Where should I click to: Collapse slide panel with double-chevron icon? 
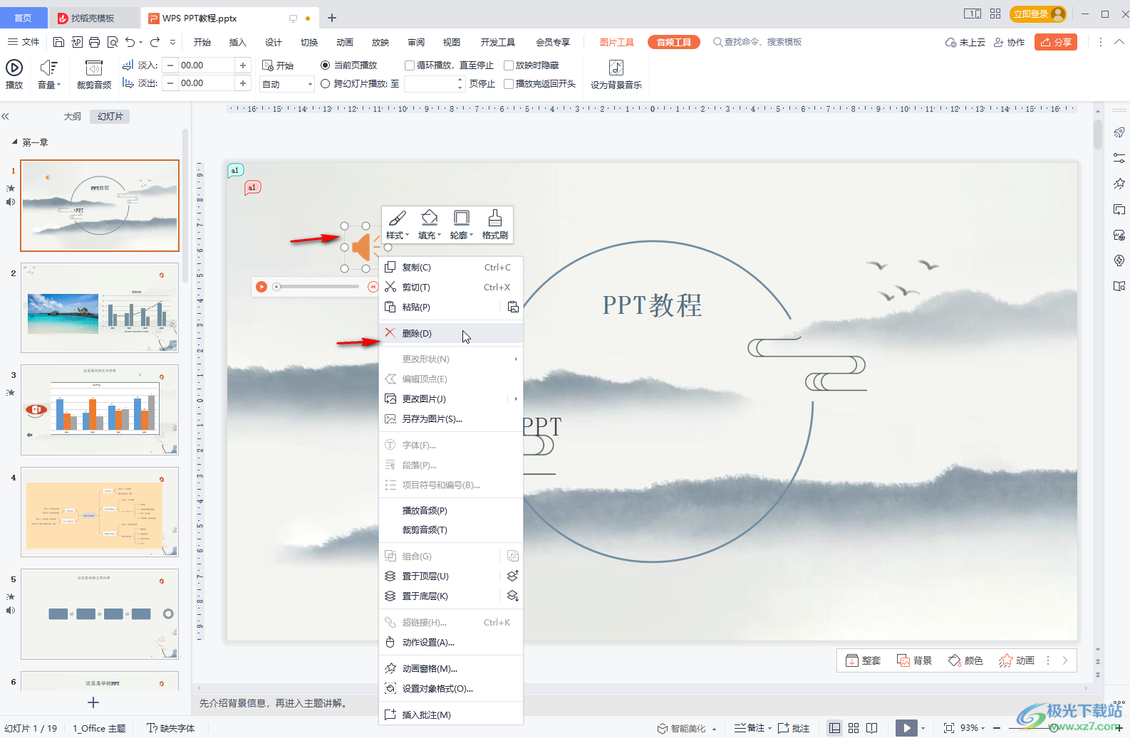[5, 116]
